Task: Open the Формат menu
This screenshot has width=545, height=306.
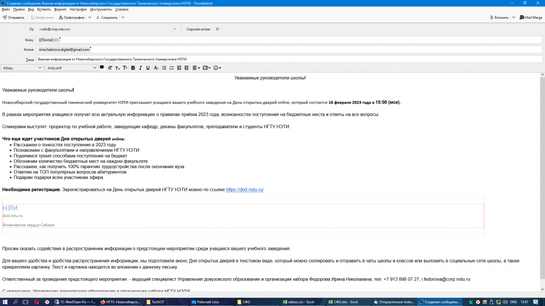Action: click(x=60, y=9)
